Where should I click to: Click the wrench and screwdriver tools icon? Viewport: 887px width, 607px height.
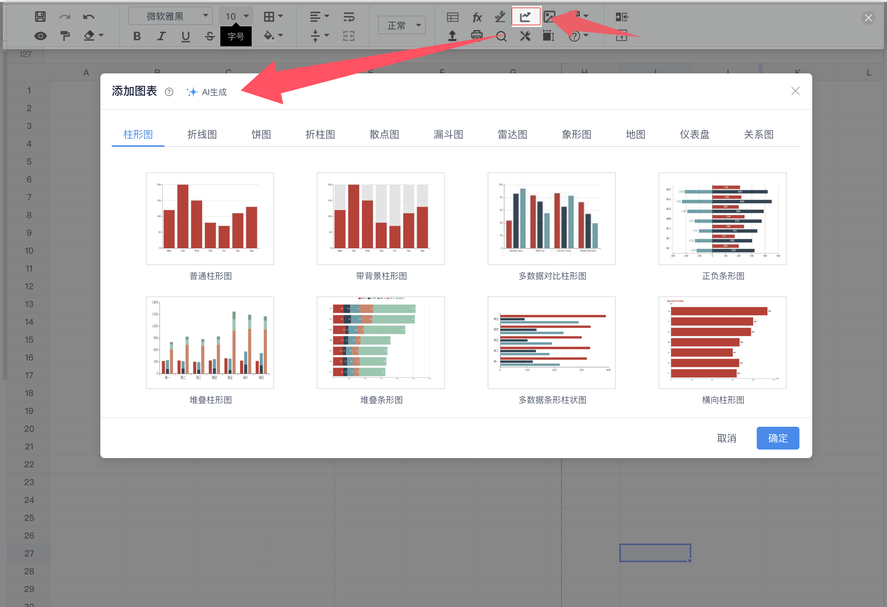point(525,36)
